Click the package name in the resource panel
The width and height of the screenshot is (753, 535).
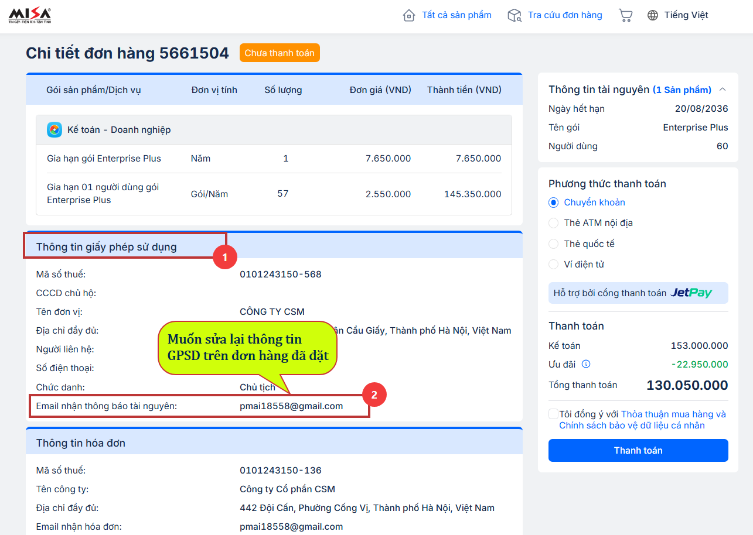click(x=696, y=128)
